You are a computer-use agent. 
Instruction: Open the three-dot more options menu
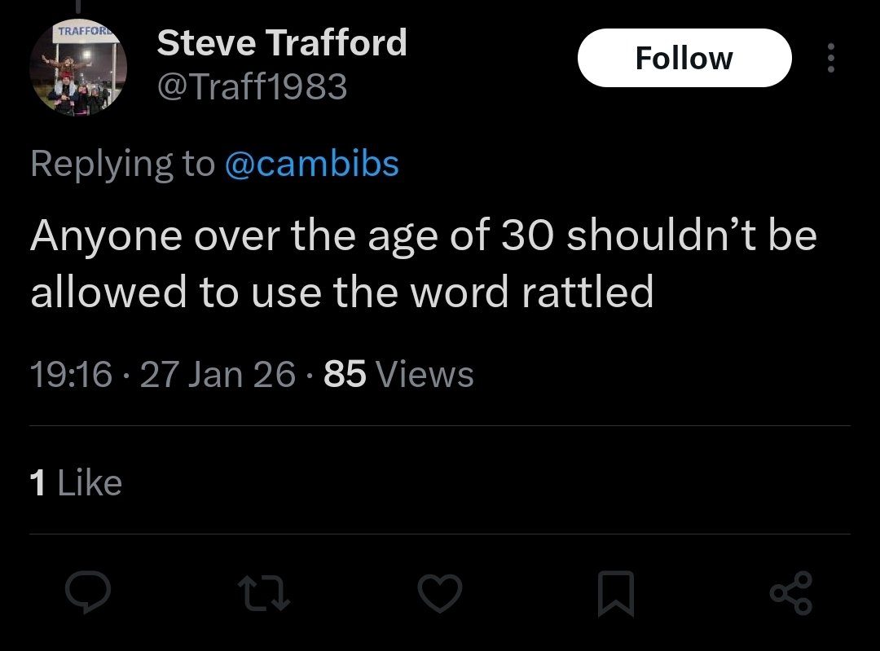(830, 58)
